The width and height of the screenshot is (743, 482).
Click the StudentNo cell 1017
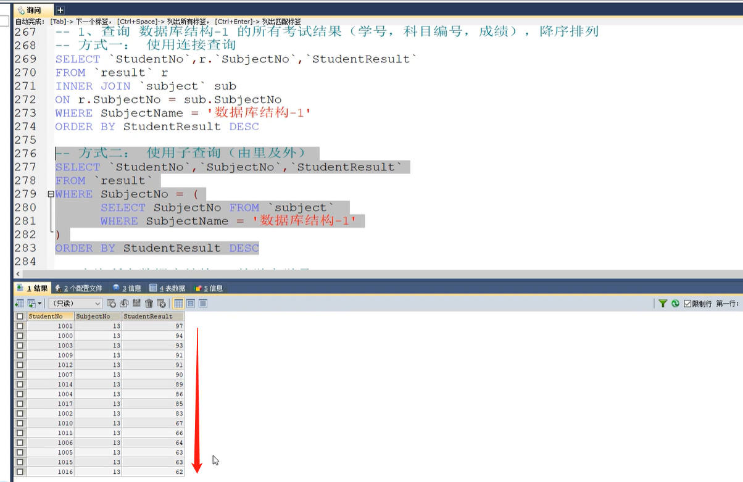pyautogui.click(x=51, y=404)
